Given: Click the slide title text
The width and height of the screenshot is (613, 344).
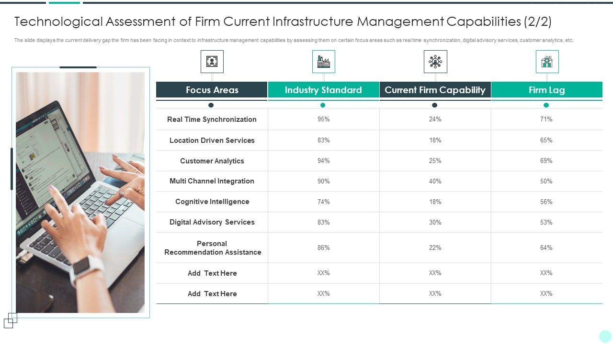Looking at the screenshot, I should click(283, 21).
